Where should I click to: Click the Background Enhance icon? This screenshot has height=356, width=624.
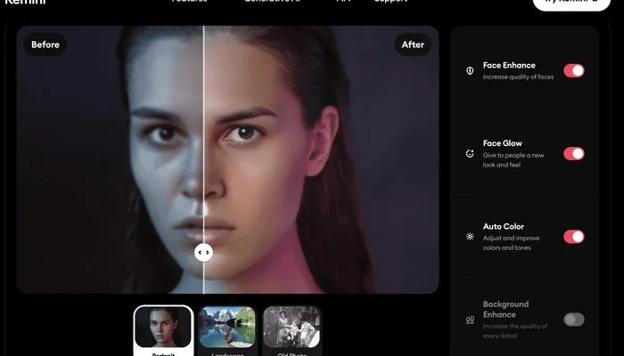click(x=470, y=320)
